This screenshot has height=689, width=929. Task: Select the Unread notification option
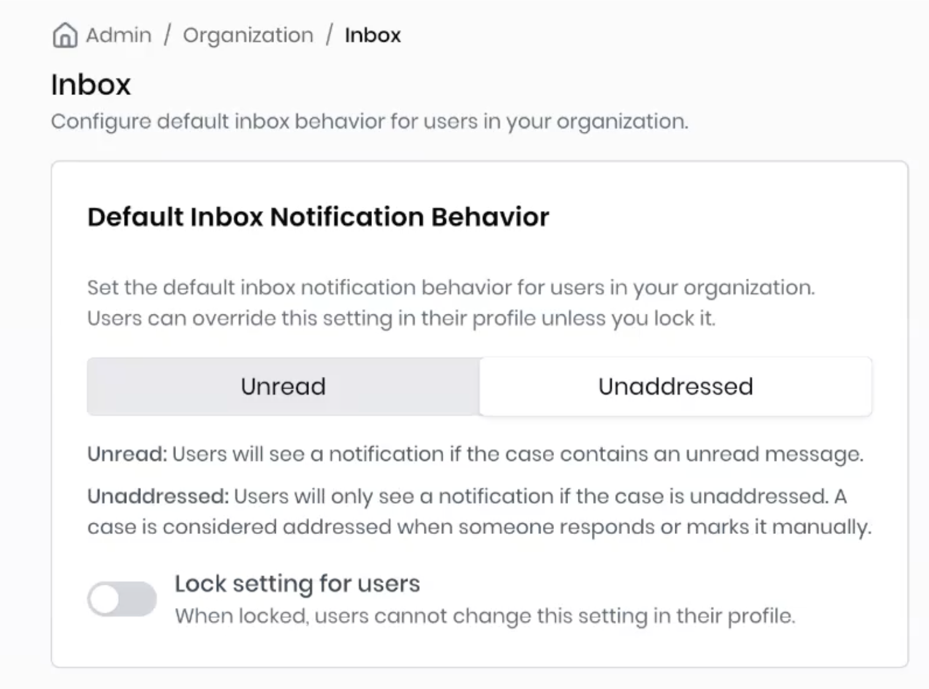click(x=283, y=386)
